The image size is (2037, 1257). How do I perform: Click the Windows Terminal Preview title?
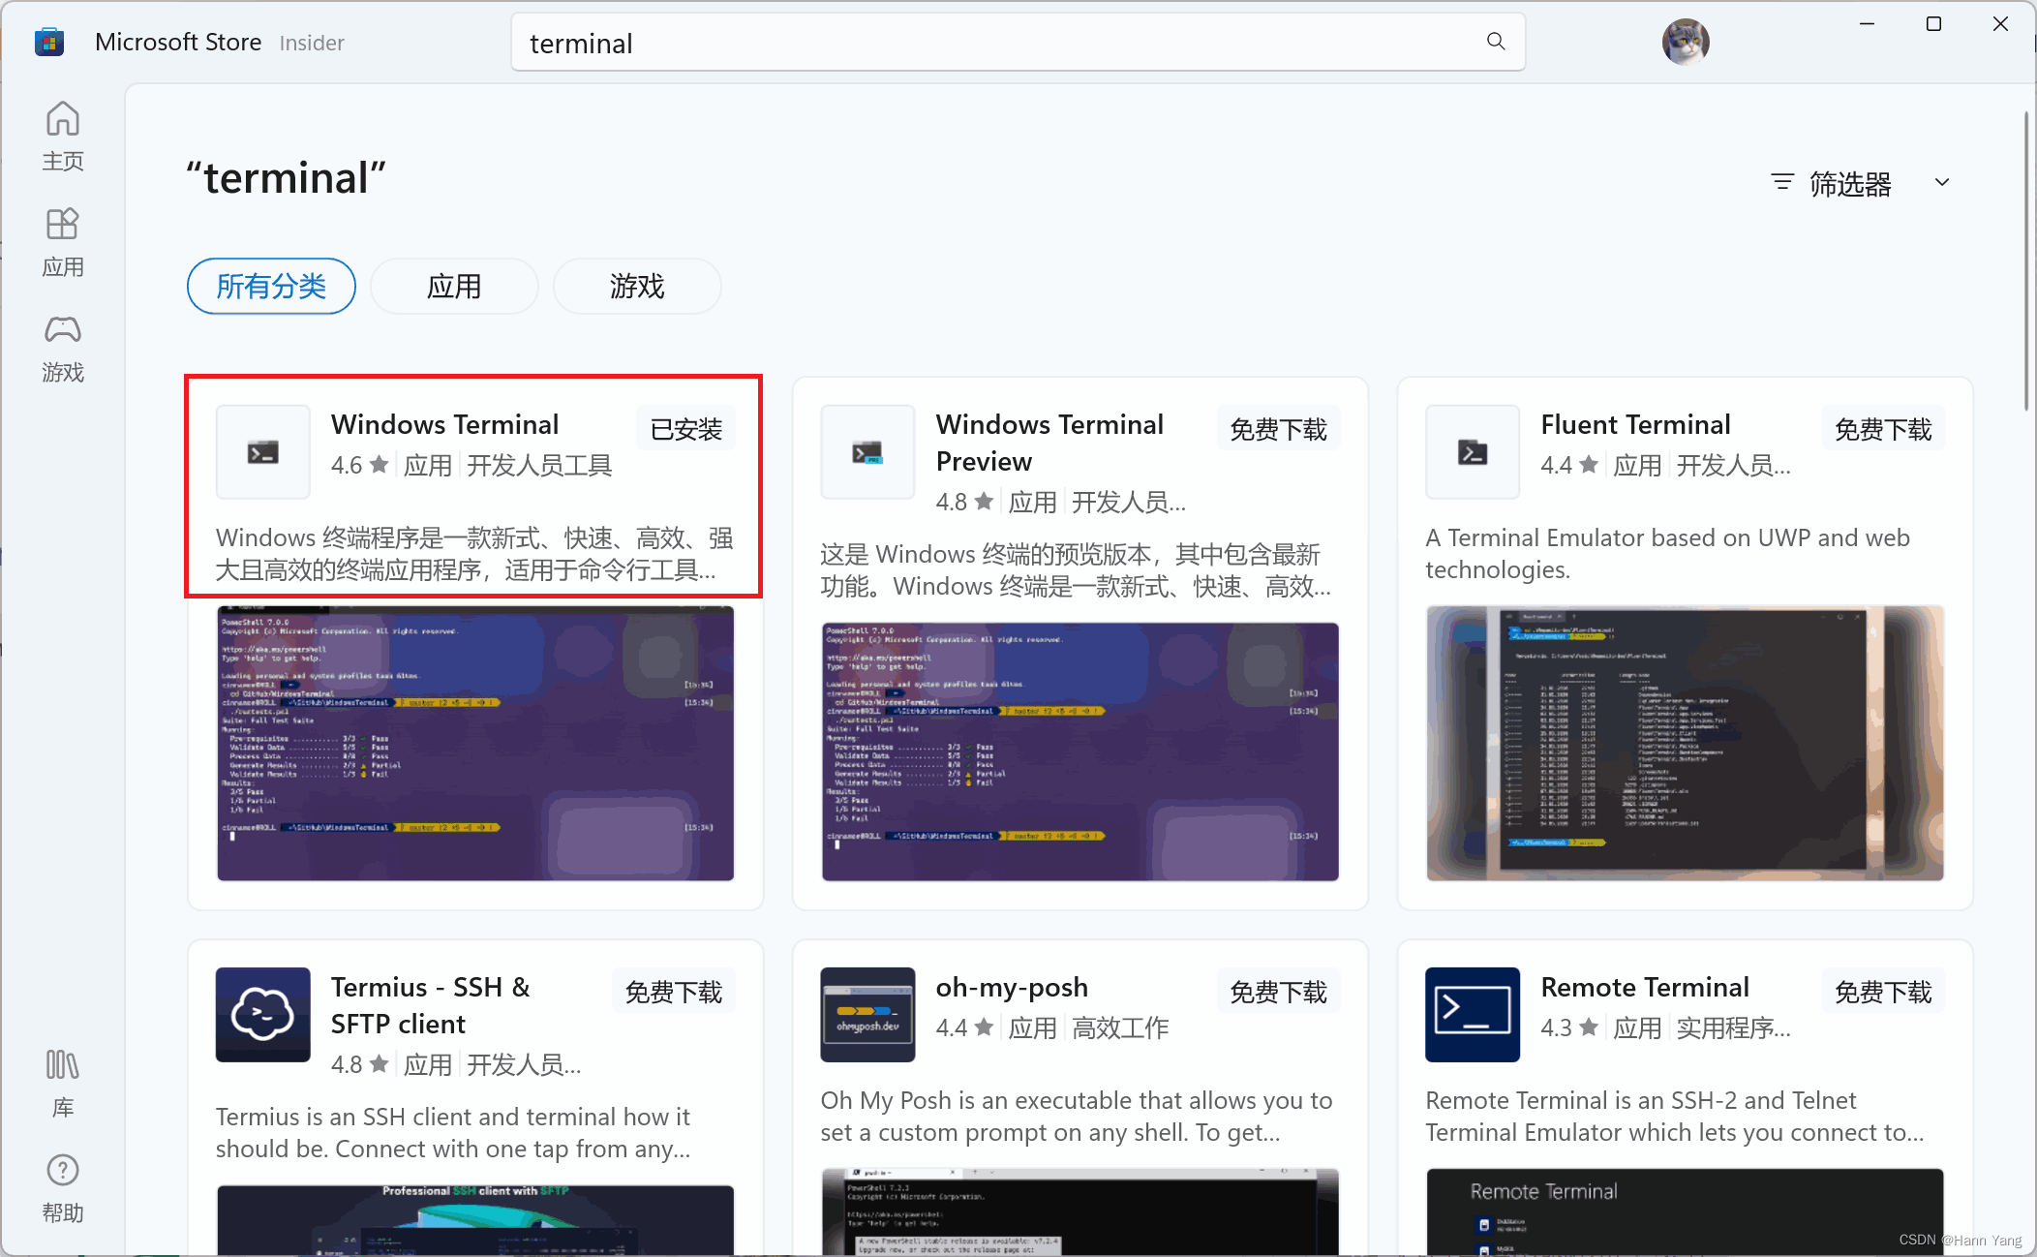[x=1049, y=443]
